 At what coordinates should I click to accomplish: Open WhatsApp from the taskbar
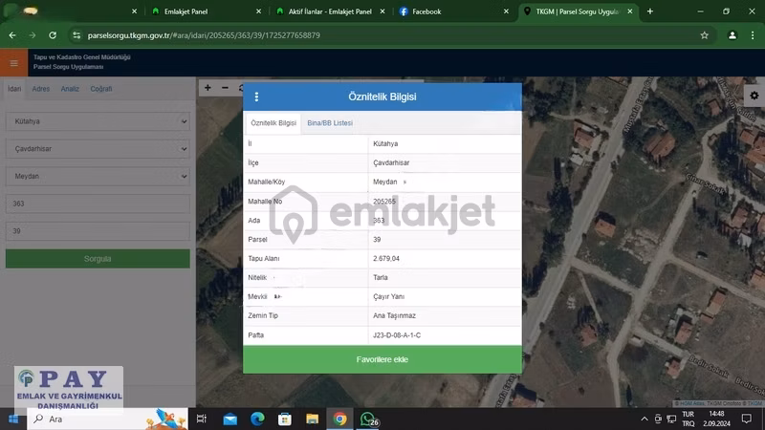point(368,419)
